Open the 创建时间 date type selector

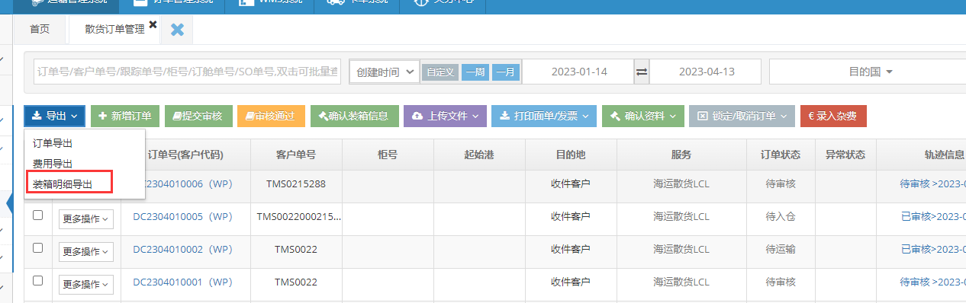click(x=385, y=72)
